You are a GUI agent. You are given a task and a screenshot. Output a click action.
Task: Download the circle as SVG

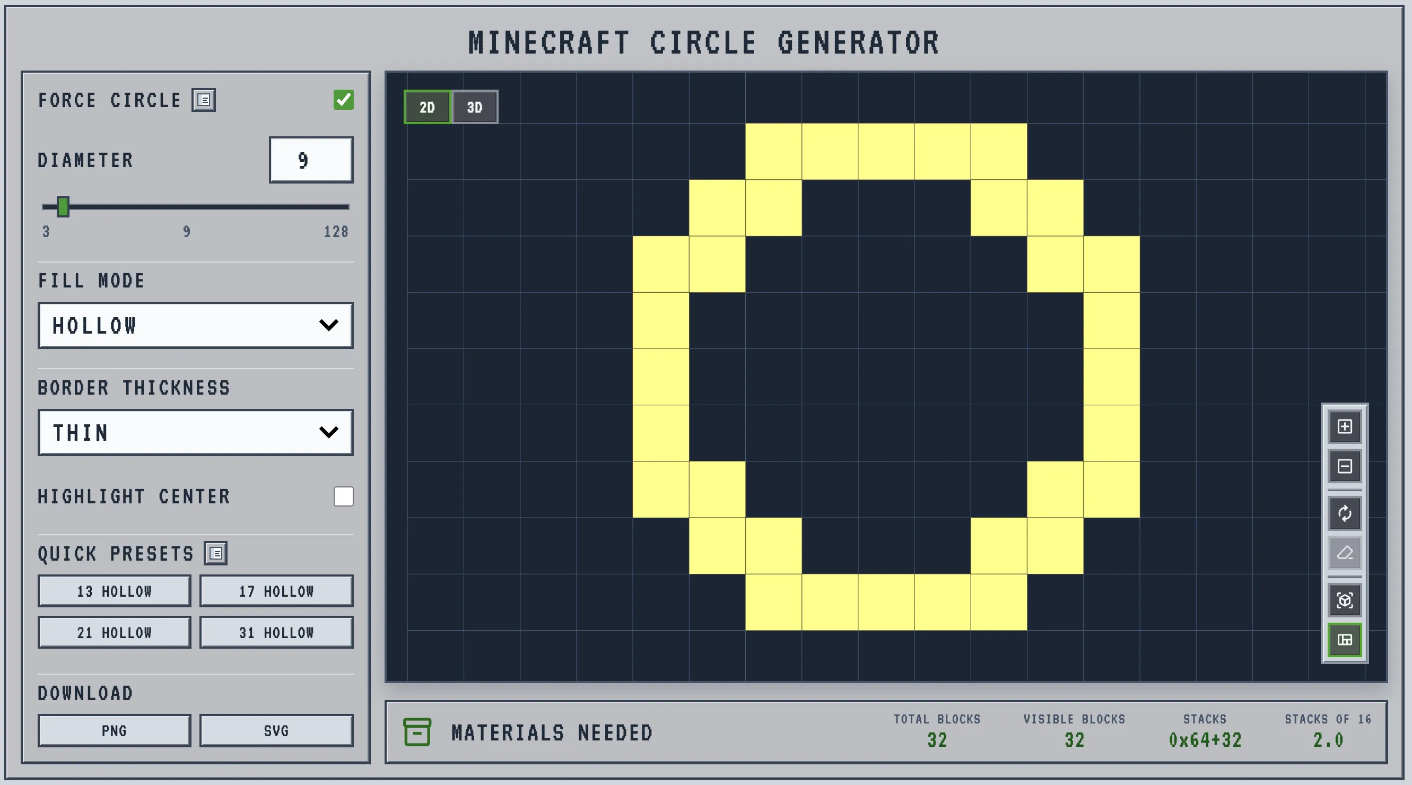click(x=276, y=731)
